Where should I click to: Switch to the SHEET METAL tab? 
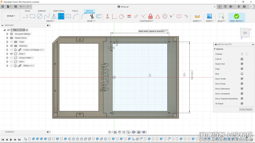pos(59,11)
